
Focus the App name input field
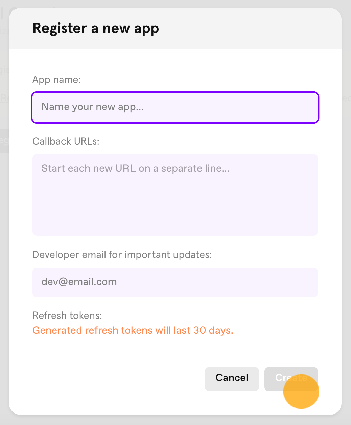coord(175,107)
